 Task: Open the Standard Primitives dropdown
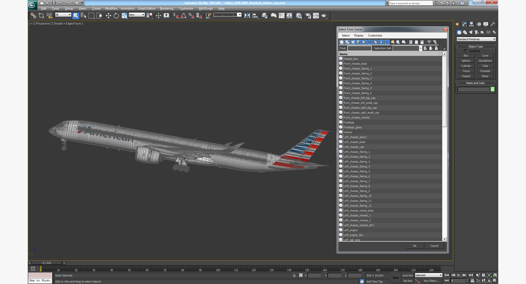point(476,39)
